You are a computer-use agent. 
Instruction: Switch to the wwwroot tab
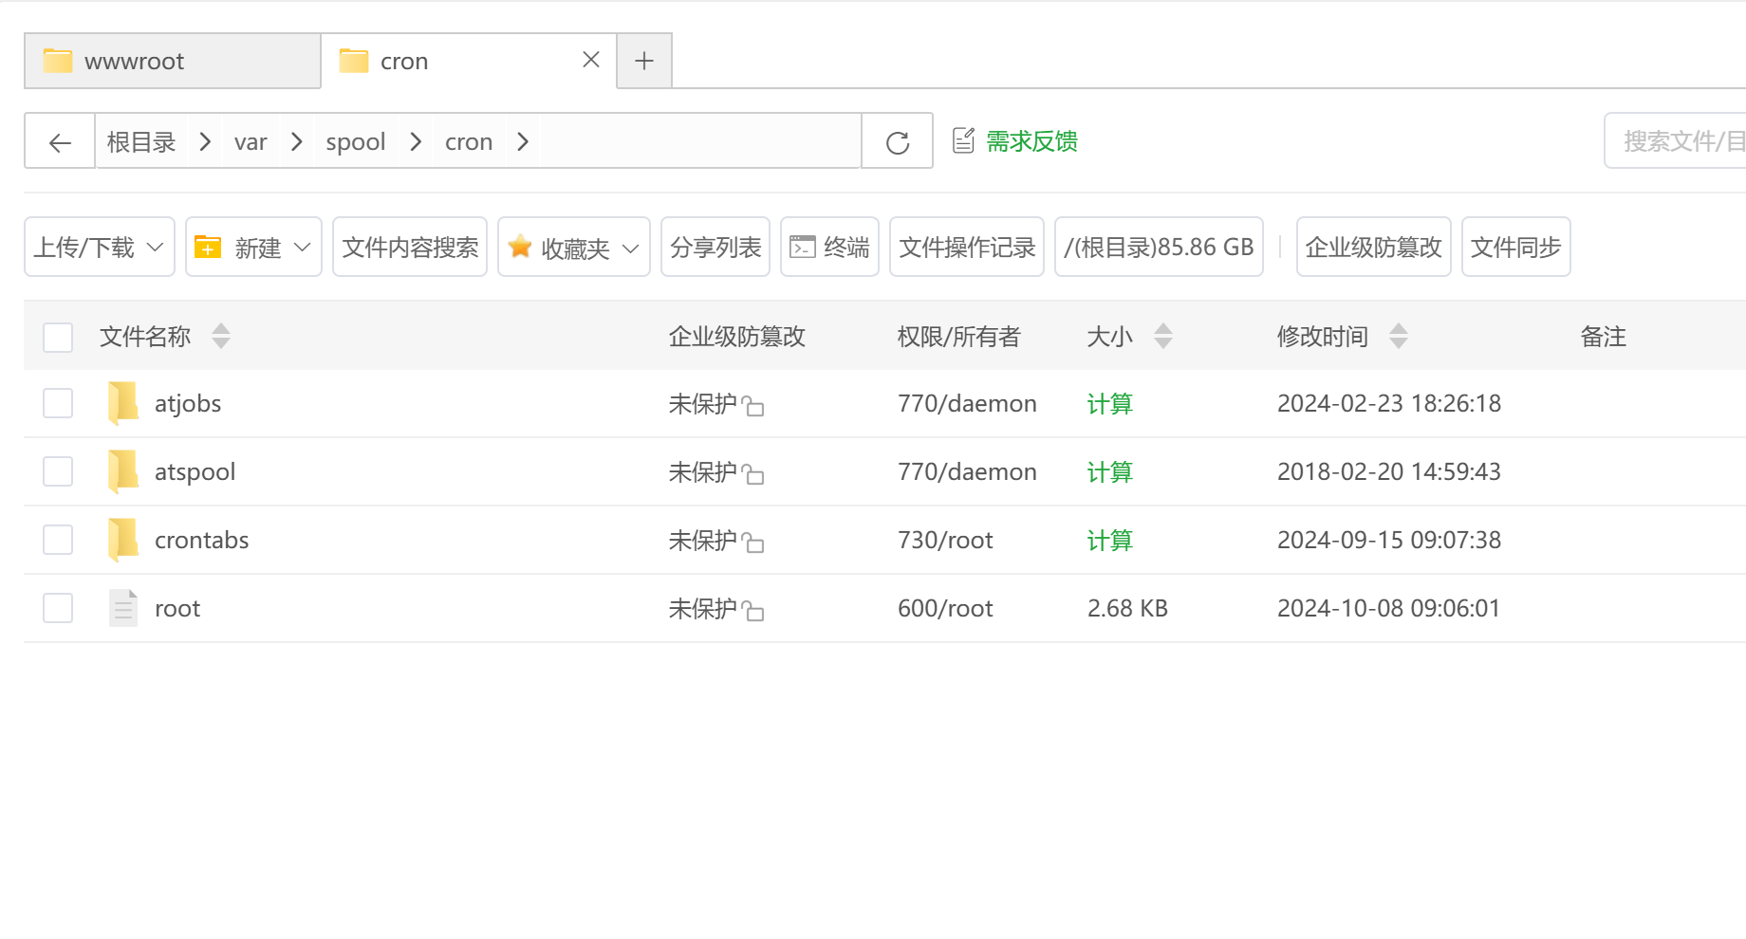click(x=173, y=61)
